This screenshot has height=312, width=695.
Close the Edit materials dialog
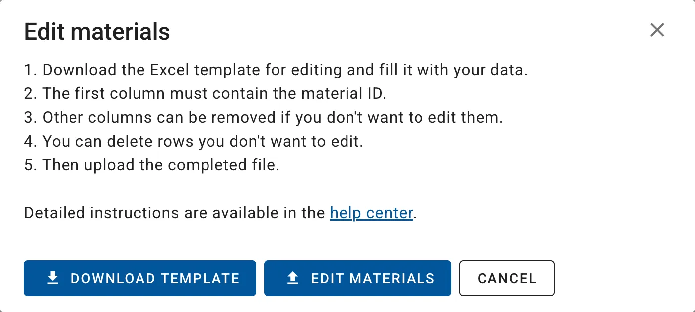pyautogui.click(x=657, y=30)
